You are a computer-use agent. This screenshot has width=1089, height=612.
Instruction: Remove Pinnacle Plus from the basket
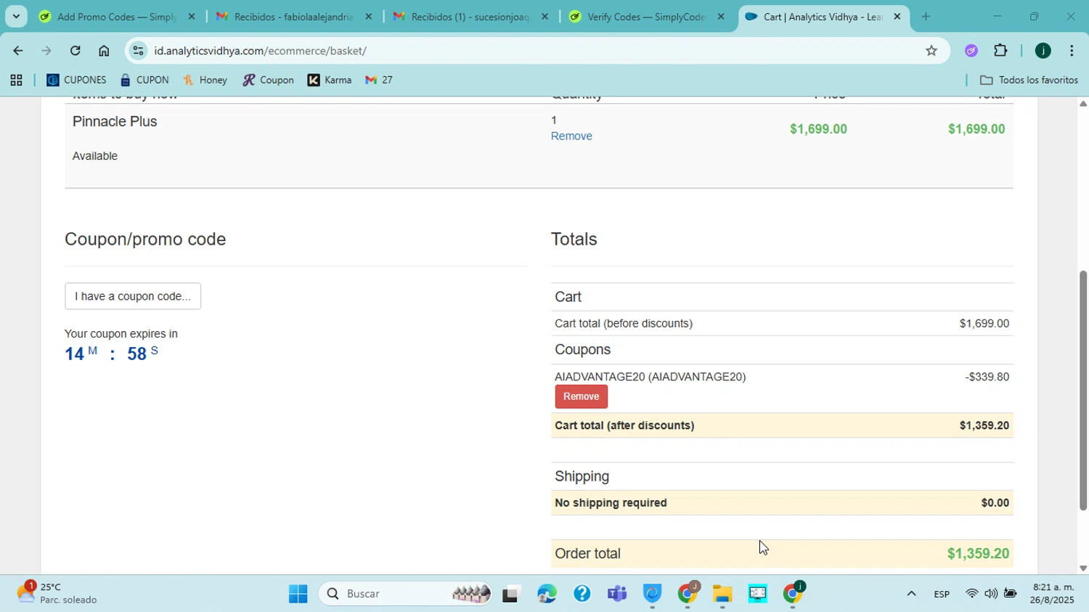571,136
